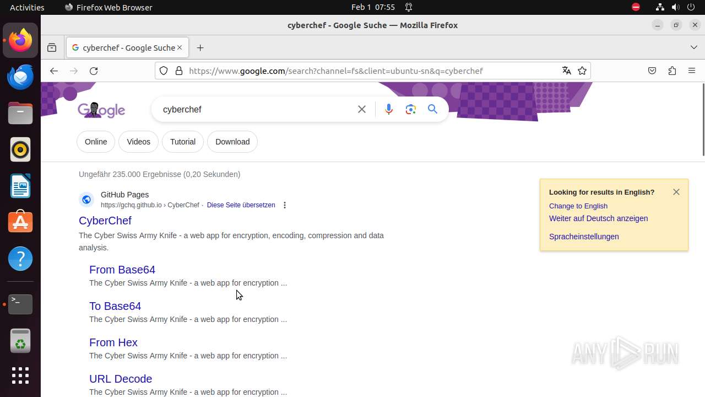705x397 pixels.
Task: Search by image with Lens icon
Action: point(411,109)
